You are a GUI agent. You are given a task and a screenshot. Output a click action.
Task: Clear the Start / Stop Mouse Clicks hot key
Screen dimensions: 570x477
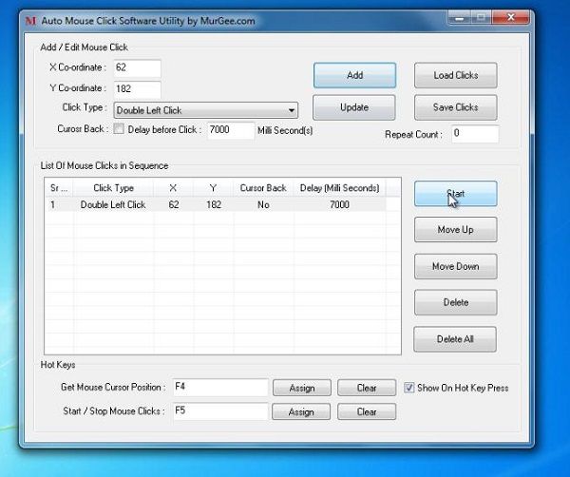[367, 412]
